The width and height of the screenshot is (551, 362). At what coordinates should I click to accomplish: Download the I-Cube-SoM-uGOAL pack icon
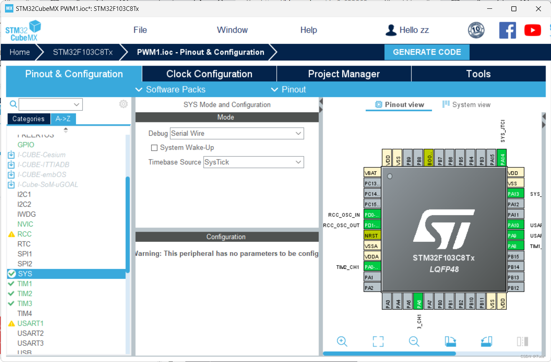[11, 185]
